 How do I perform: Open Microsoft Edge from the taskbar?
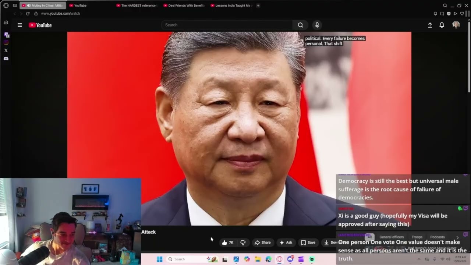point(269,259)
